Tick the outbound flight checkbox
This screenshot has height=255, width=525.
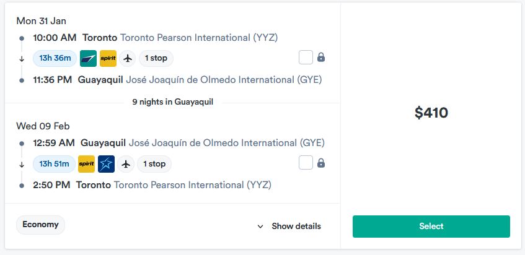tap(306, 57)
